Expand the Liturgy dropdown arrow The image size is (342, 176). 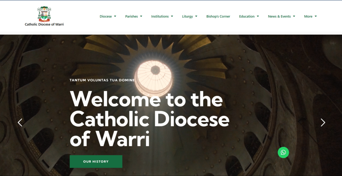[196, 16]
